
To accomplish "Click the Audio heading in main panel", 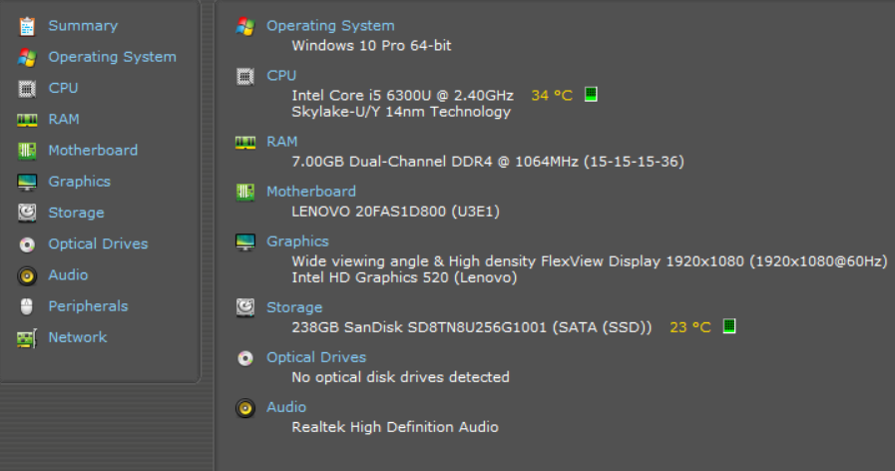I will (x=286, y=407).
